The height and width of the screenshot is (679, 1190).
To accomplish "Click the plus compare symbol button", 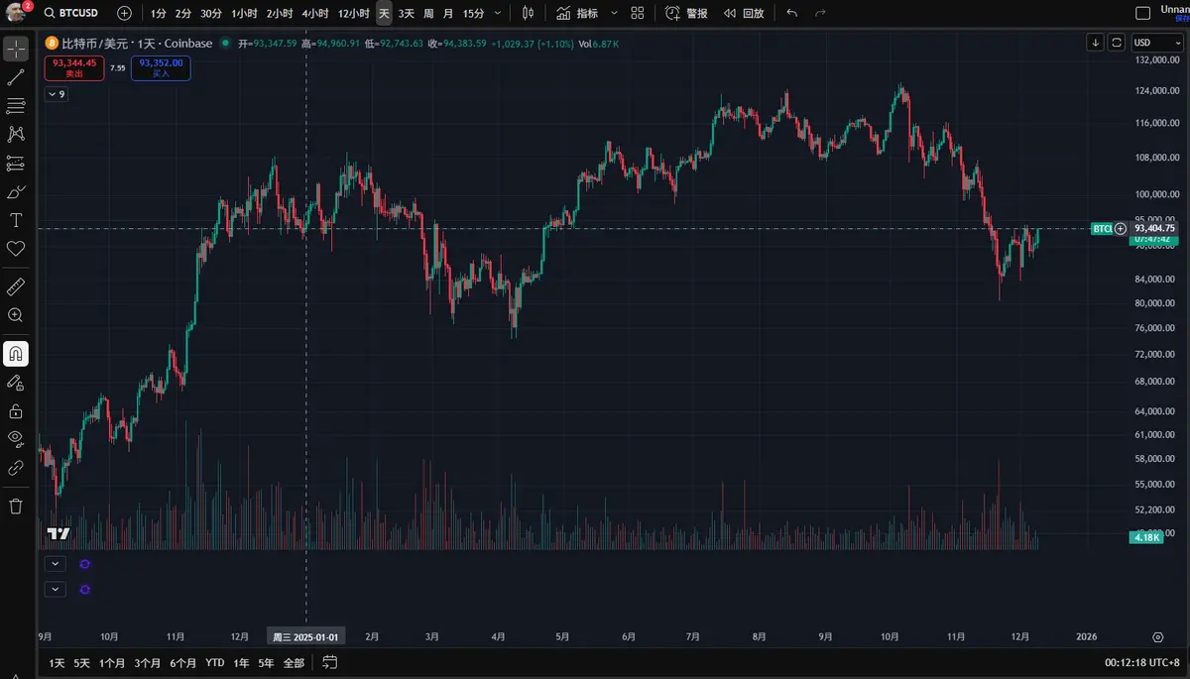I will coord(123,13).
